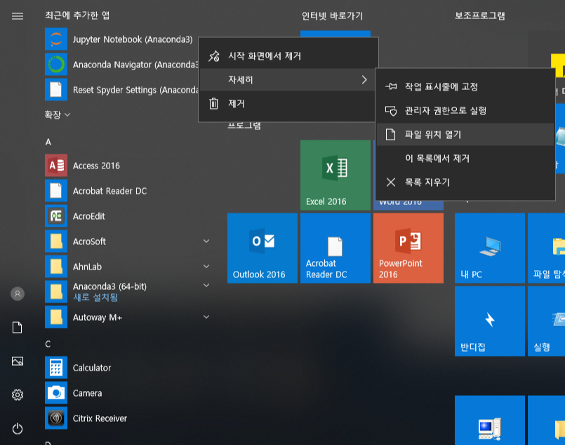
Task: Expand the Anaconda3 (64-bit) chevron
Action: [206, 286]
